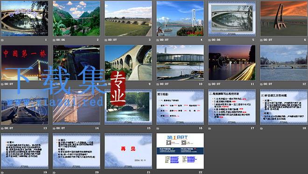Select slide 7 titled 中国第一桥
The height and width of the screenshot is (174, 308).
[x=25, y=63]
